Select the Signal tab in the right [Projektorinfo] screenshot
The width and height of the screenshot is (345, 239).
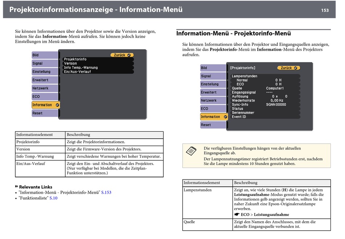coord(213,76)
